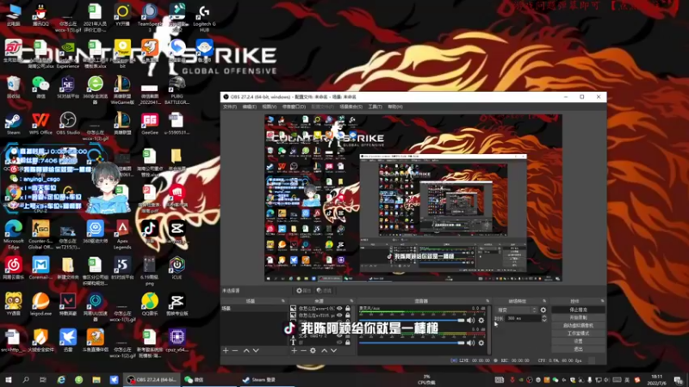Click the 工作室模式 studio mode button

pos(578,334)
